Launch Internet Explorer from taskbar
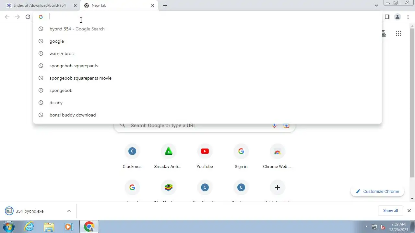 click(29, 227)
